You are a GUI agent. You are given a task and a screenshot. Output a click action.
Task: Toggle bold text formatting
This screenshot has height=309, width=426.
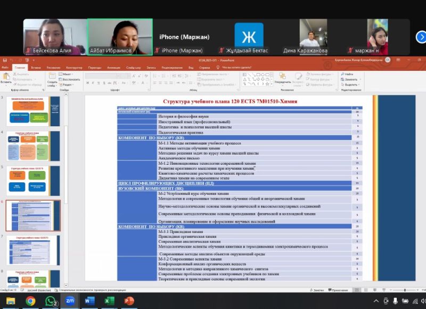click(88, 84)
